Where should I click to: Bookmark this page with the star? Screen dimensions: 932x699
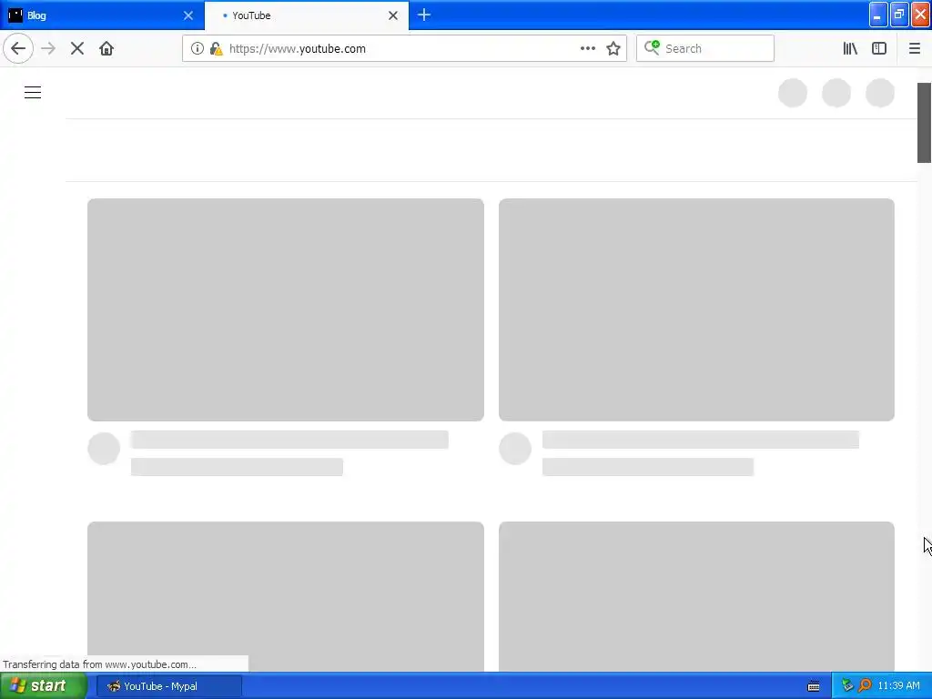point(613,49)
